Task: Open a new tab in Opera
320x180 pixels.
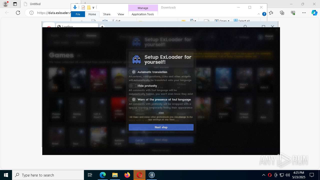Action: (102, 26)
